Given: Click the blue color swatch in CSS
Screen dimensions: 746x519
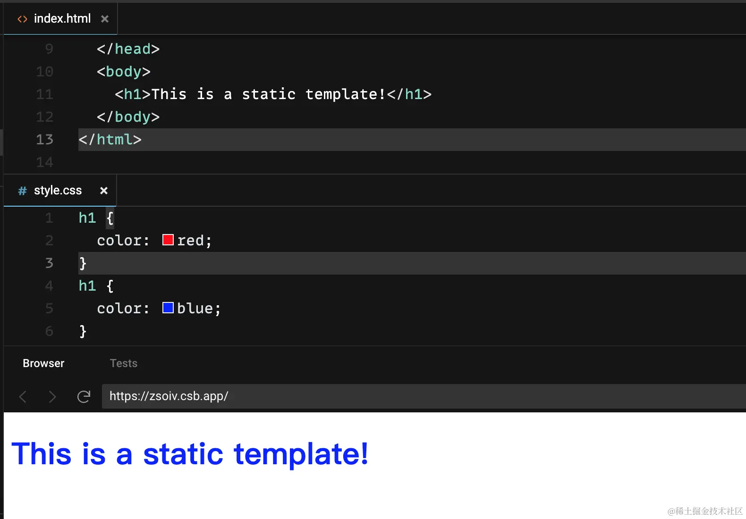Looking at the screenshot, I should pos(168,308).
